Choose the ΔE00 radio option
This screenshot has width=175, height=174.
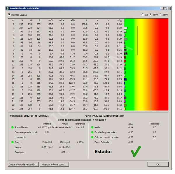pos(160,14)
